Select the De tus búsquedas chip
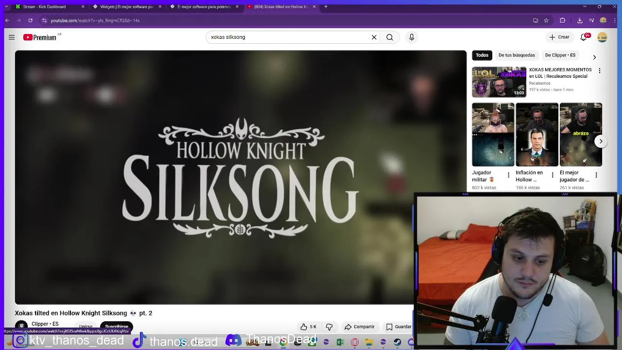The width and height of the screenshot is (622, 350). [517, 55]
